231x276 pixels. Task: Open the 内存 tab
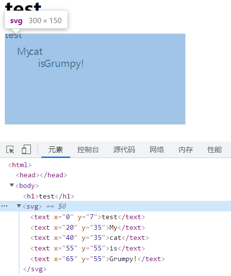pyautogui.click(x=186, y=150)
